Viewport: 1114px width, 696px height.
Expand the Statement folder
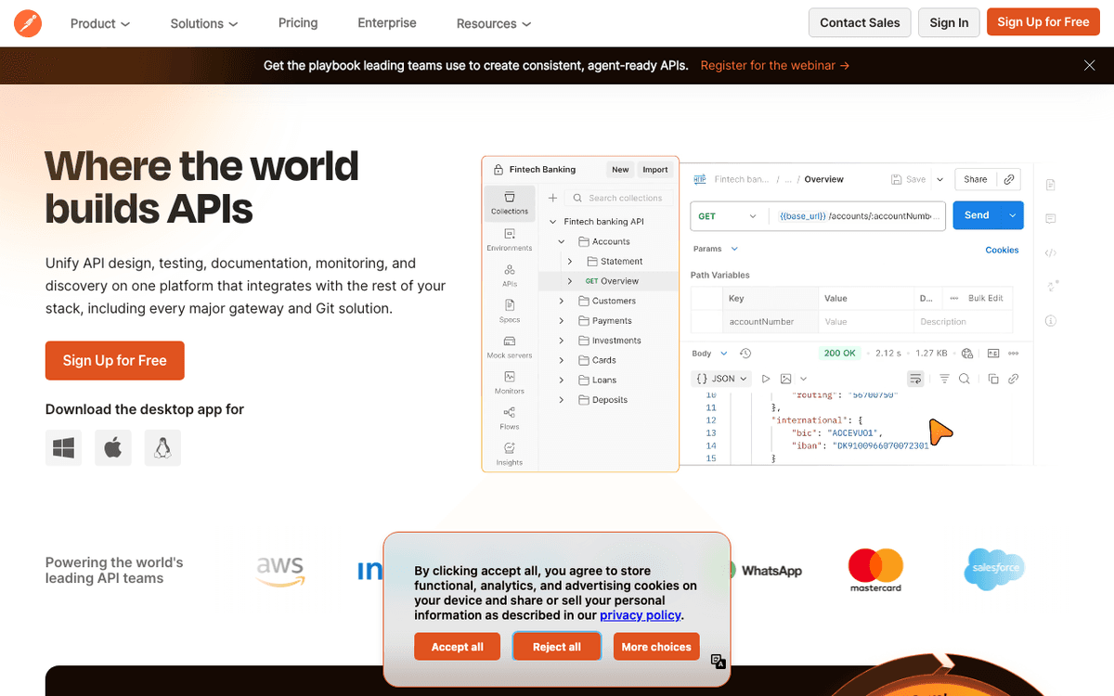tap(570, 262)
